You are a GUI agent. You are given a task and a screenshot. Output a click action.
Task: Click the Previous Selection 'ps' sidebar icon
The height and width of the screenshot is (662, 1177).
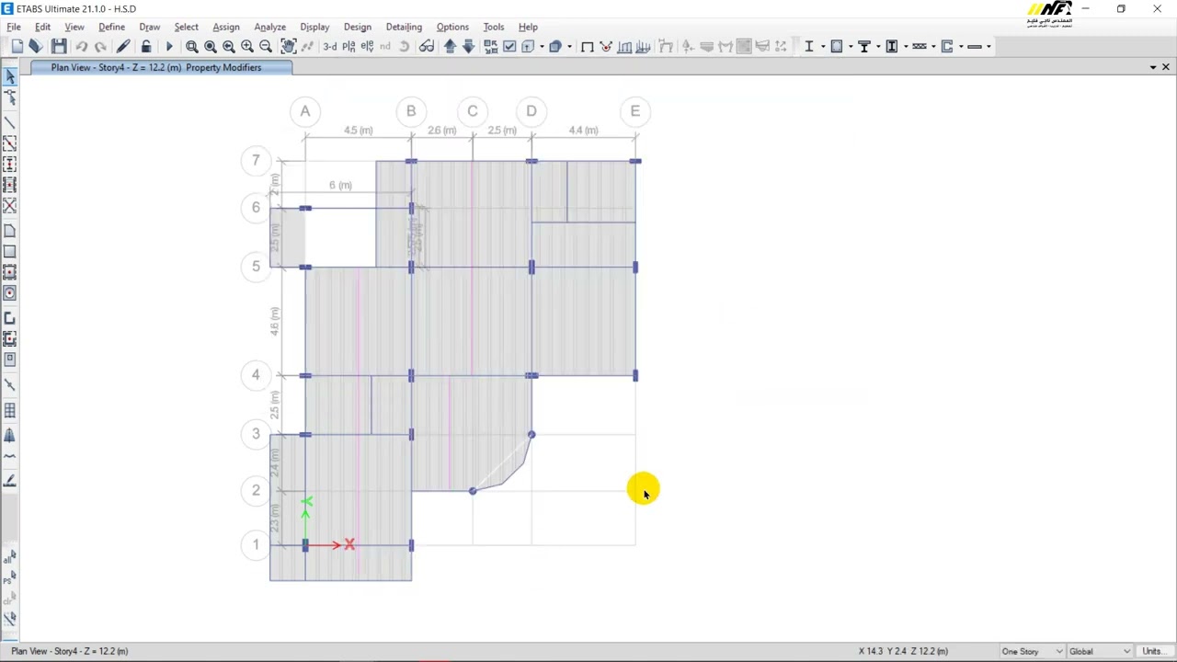(x=10, y=578)
